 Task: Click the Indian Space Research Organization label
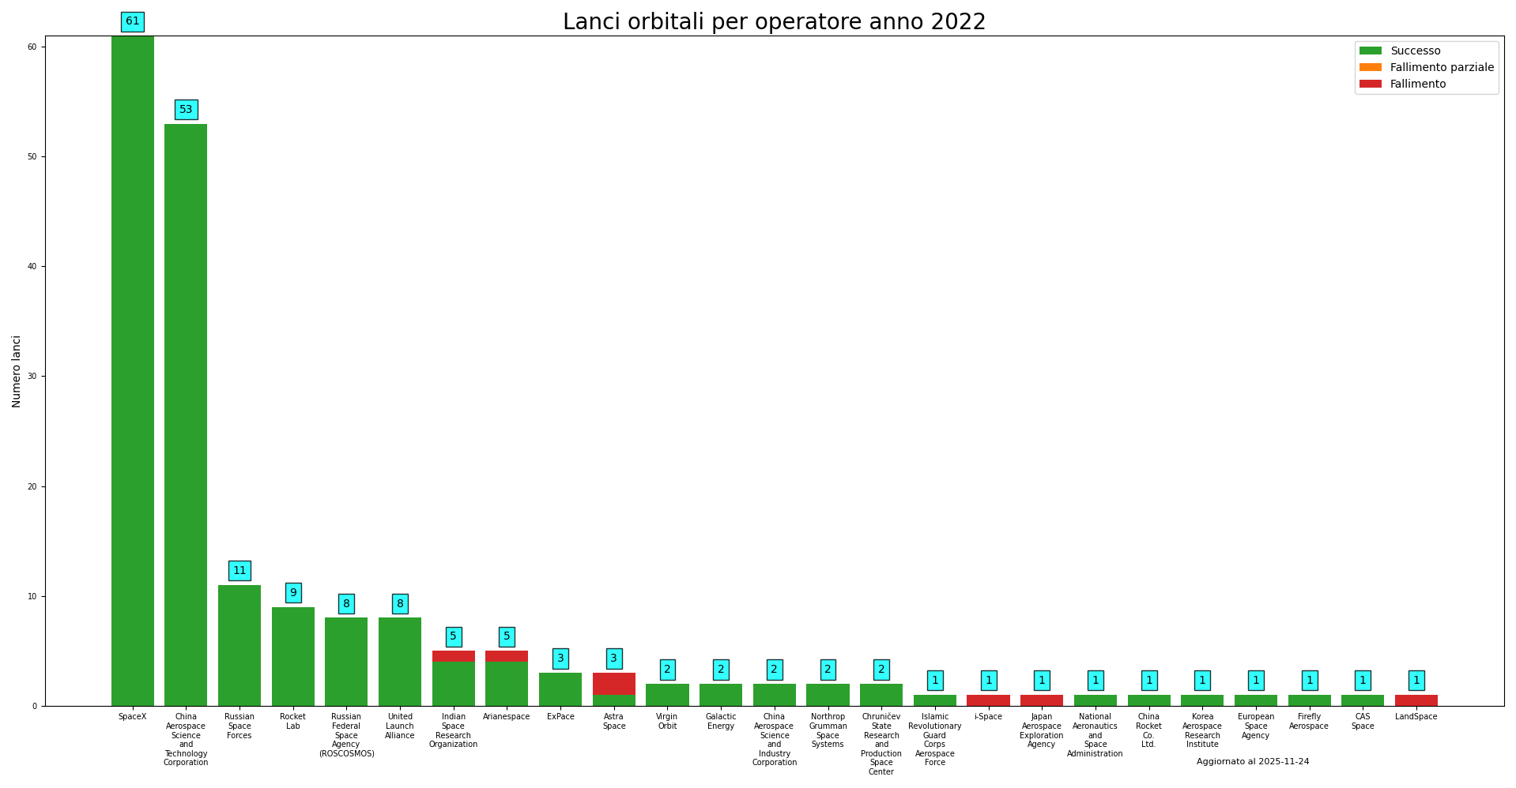pos(453,730)
